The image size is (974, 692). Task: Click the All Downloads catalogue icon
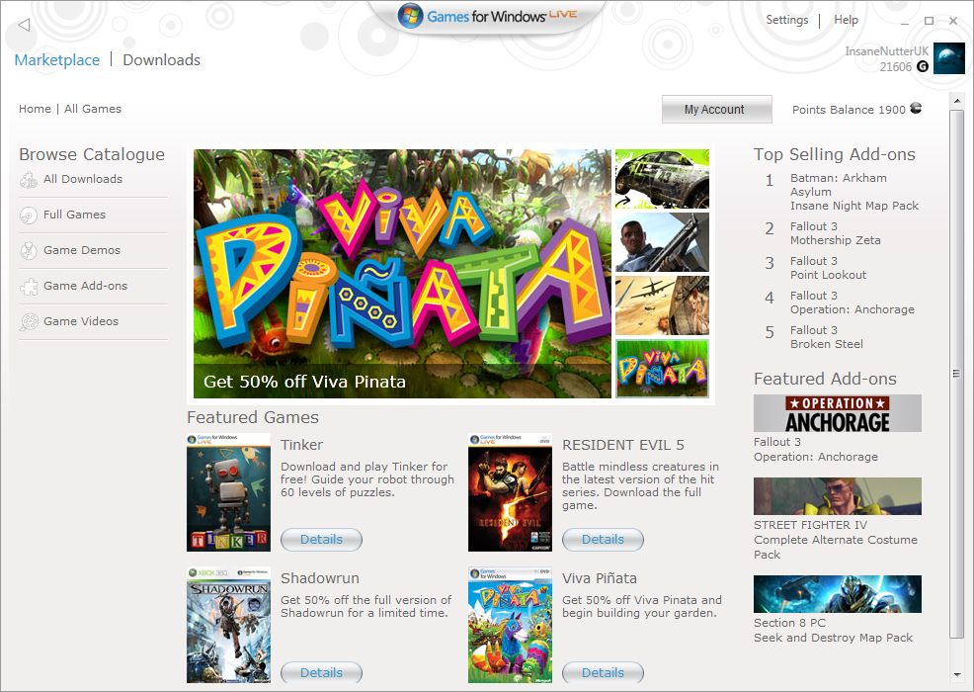pyautogui.click(x=29, y=180)
